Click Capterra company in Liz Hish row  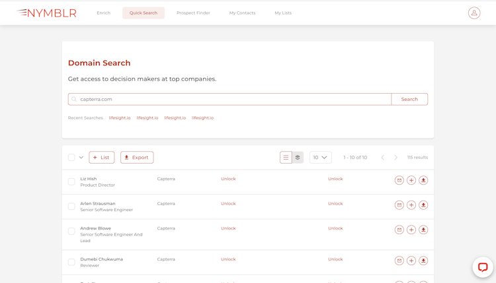[166, 179]
